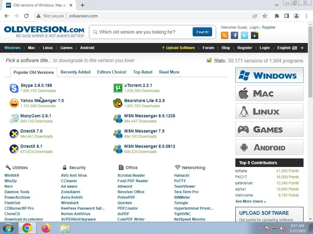313x234 pixels.
Task: Open the Games platform banner
Action: coord(269,129)
